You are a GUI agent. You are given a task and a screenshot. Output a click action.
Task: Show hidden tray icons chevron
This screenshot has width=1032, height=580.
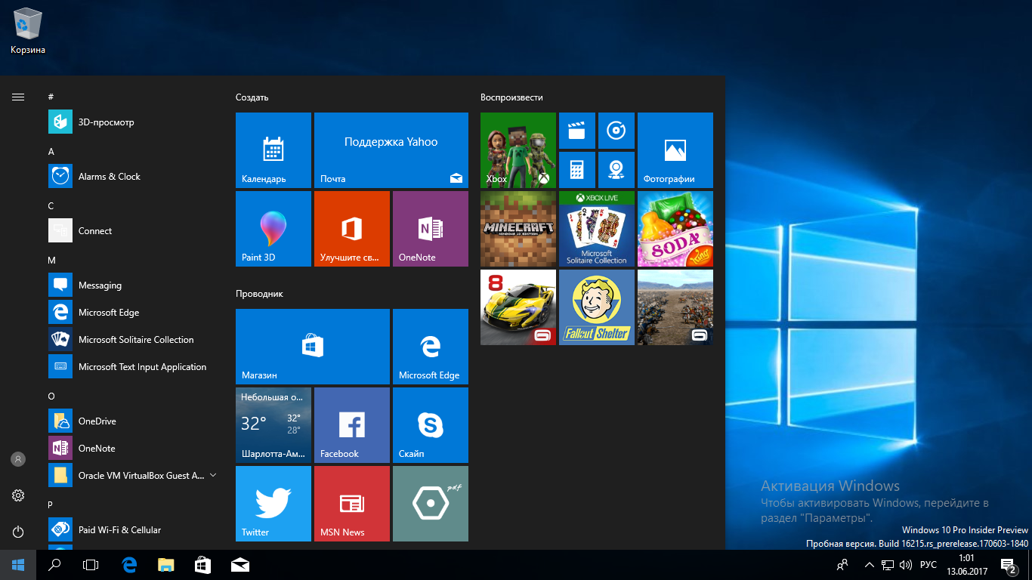(x=870, y=565)
